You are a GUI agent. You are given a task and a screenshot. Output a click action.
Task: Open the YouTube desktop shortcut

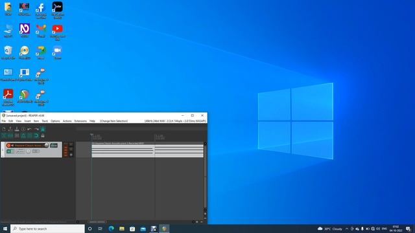click(x=58, y=32)
